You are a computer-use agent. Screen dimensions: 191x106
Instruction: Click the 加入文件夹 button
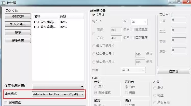coord(18,24)
